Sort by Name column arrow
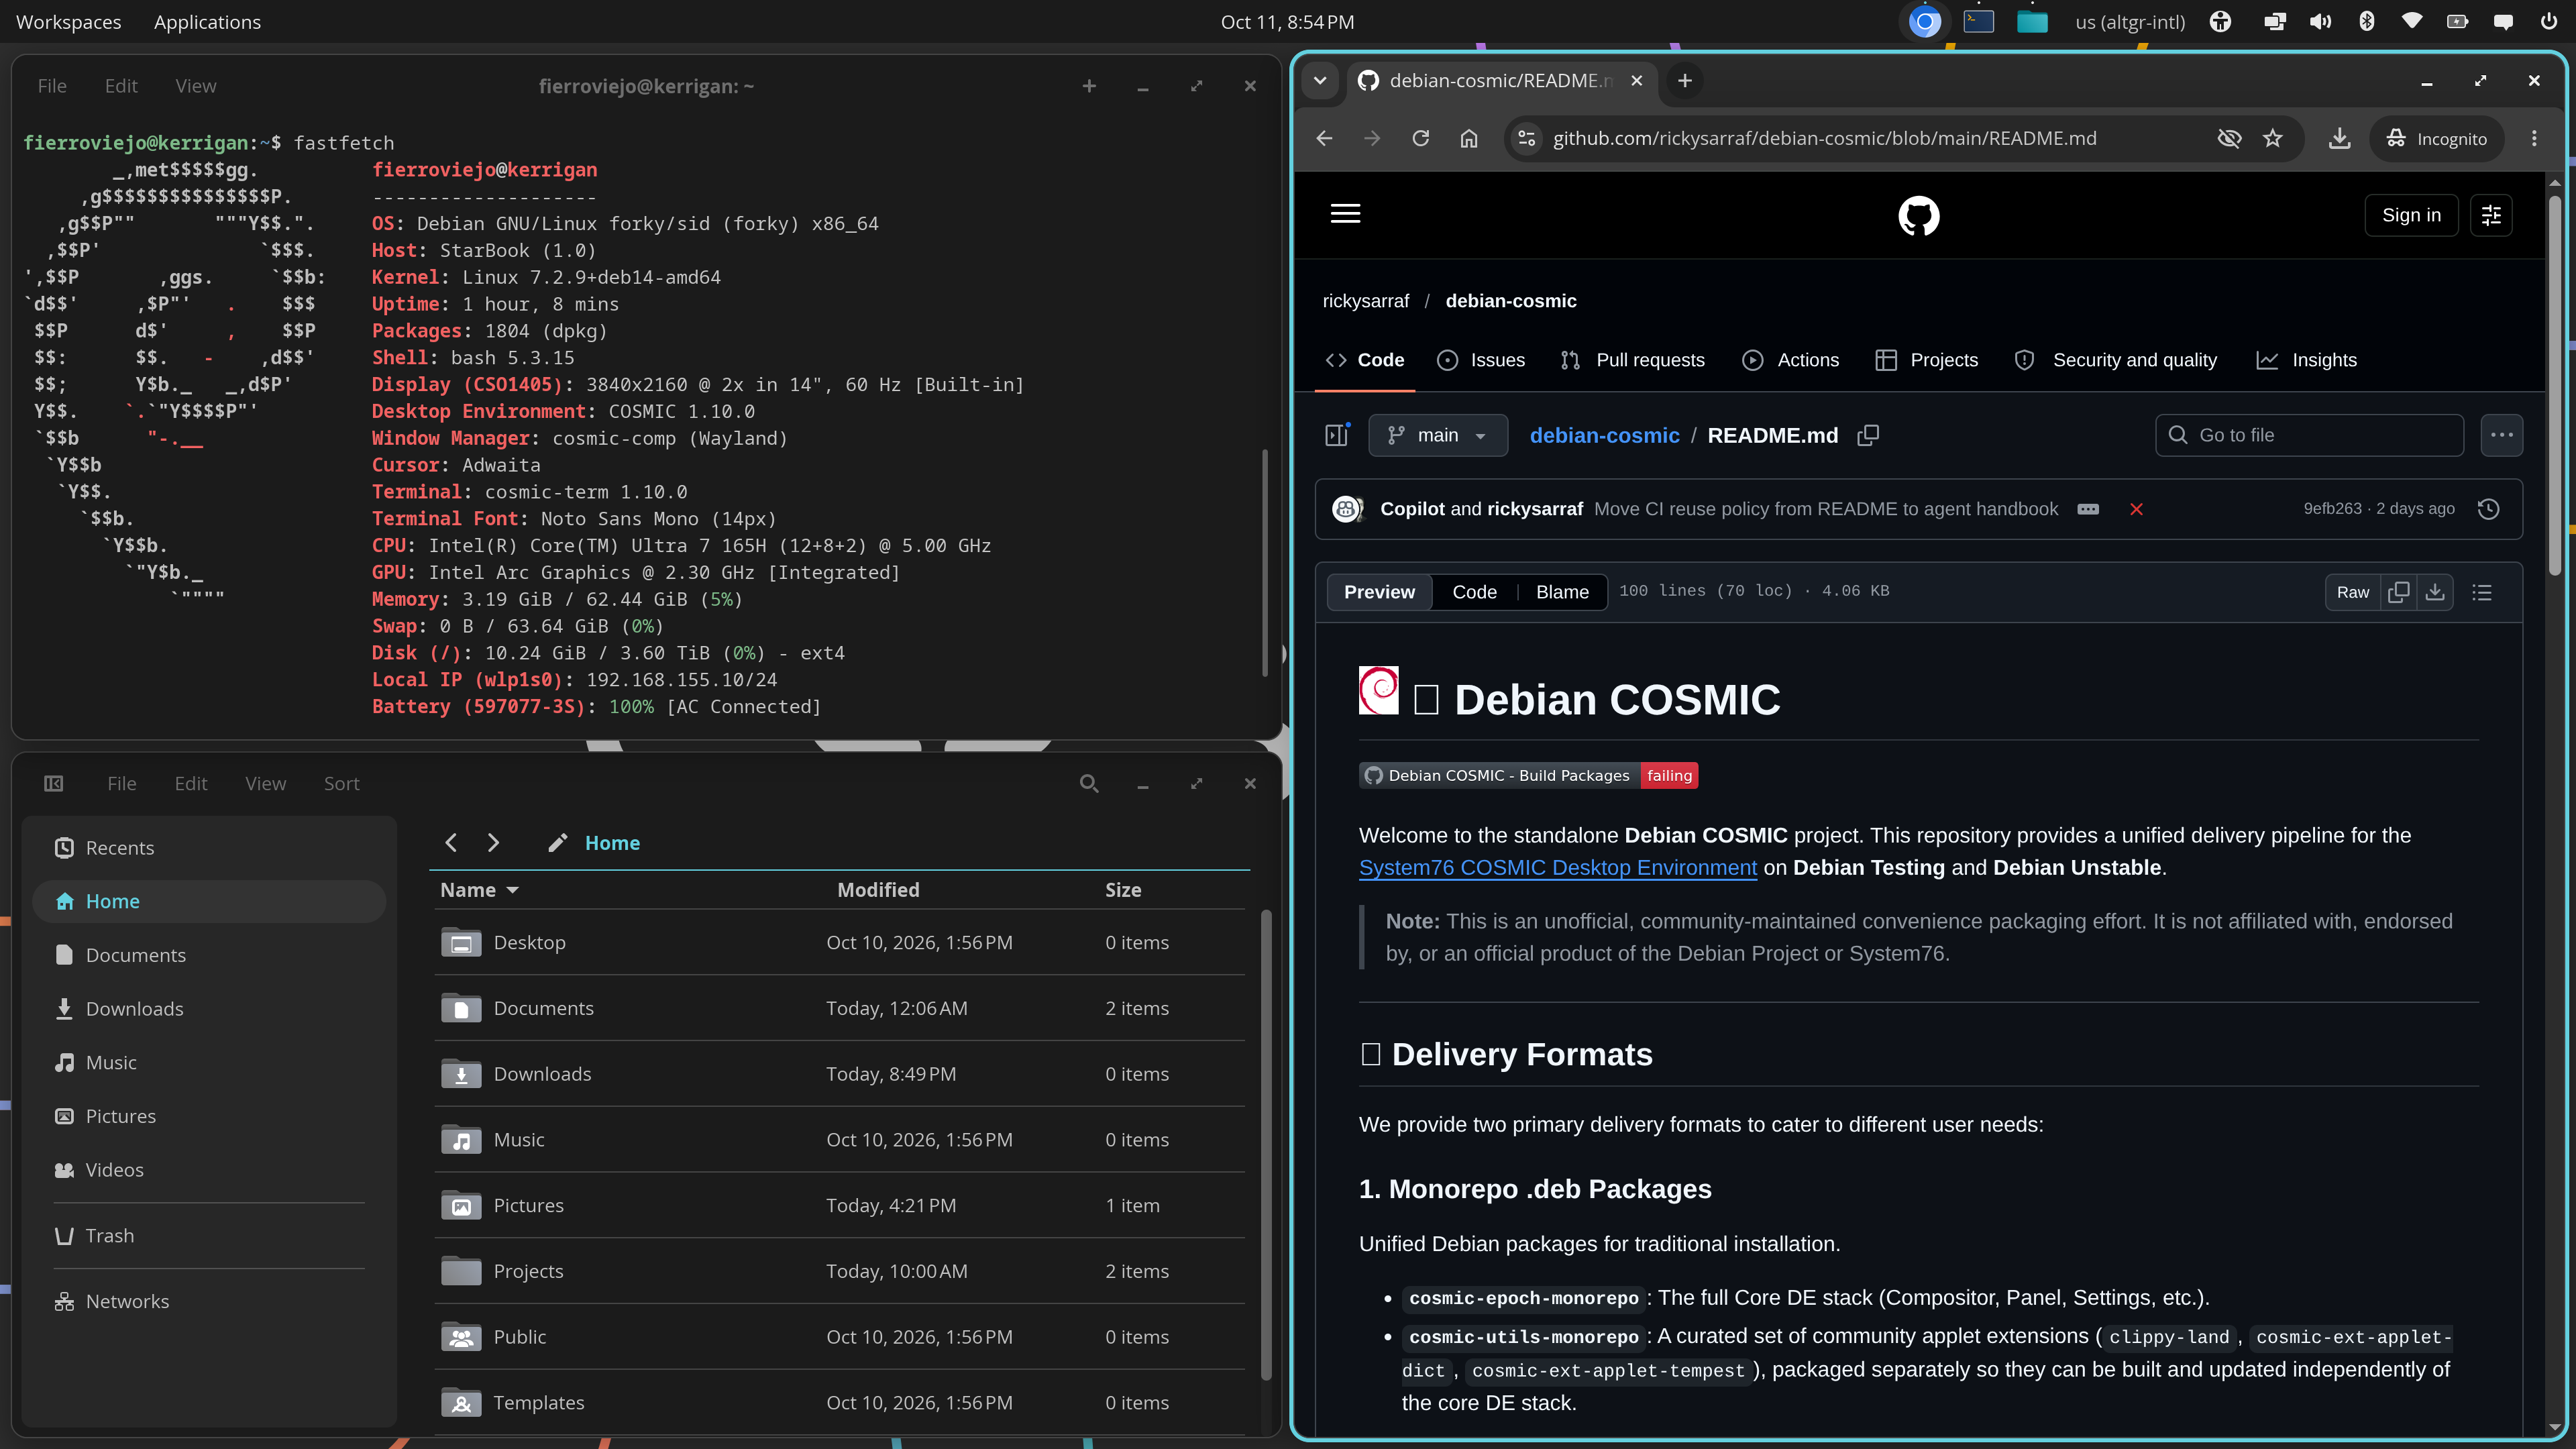This screenshot has width=2576, height=1449. click(x=513, y=890)
